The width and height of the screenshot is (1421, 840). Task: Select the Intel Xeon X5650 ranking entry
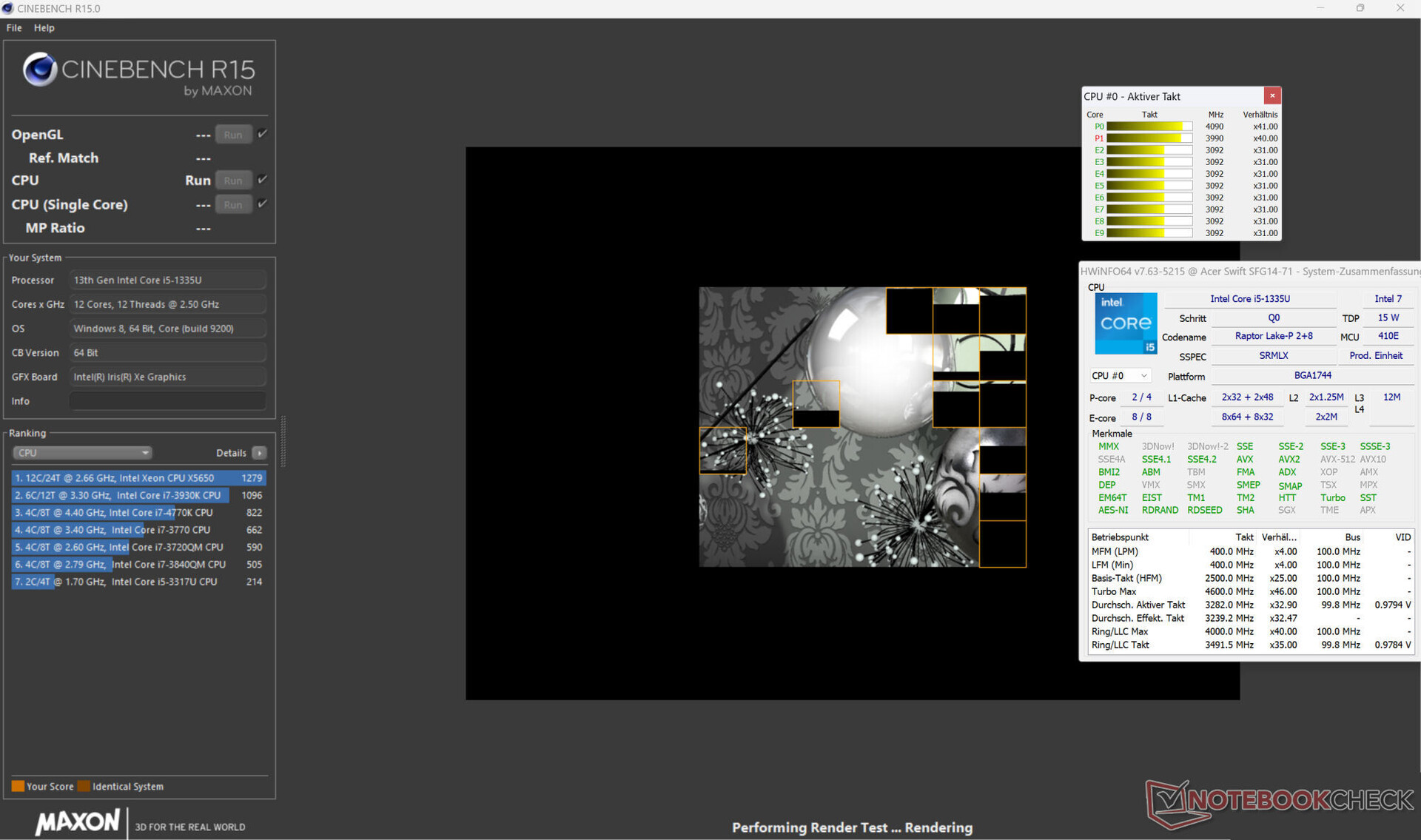[138, 478]
